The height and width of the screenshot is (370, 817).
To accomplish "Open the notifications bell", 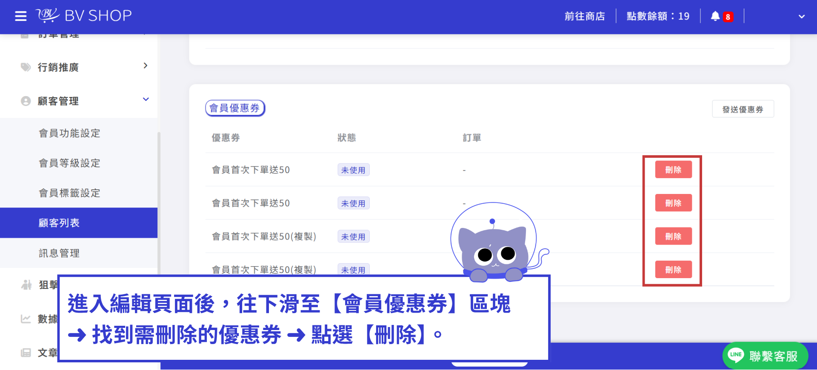I will tap(715, 16).
